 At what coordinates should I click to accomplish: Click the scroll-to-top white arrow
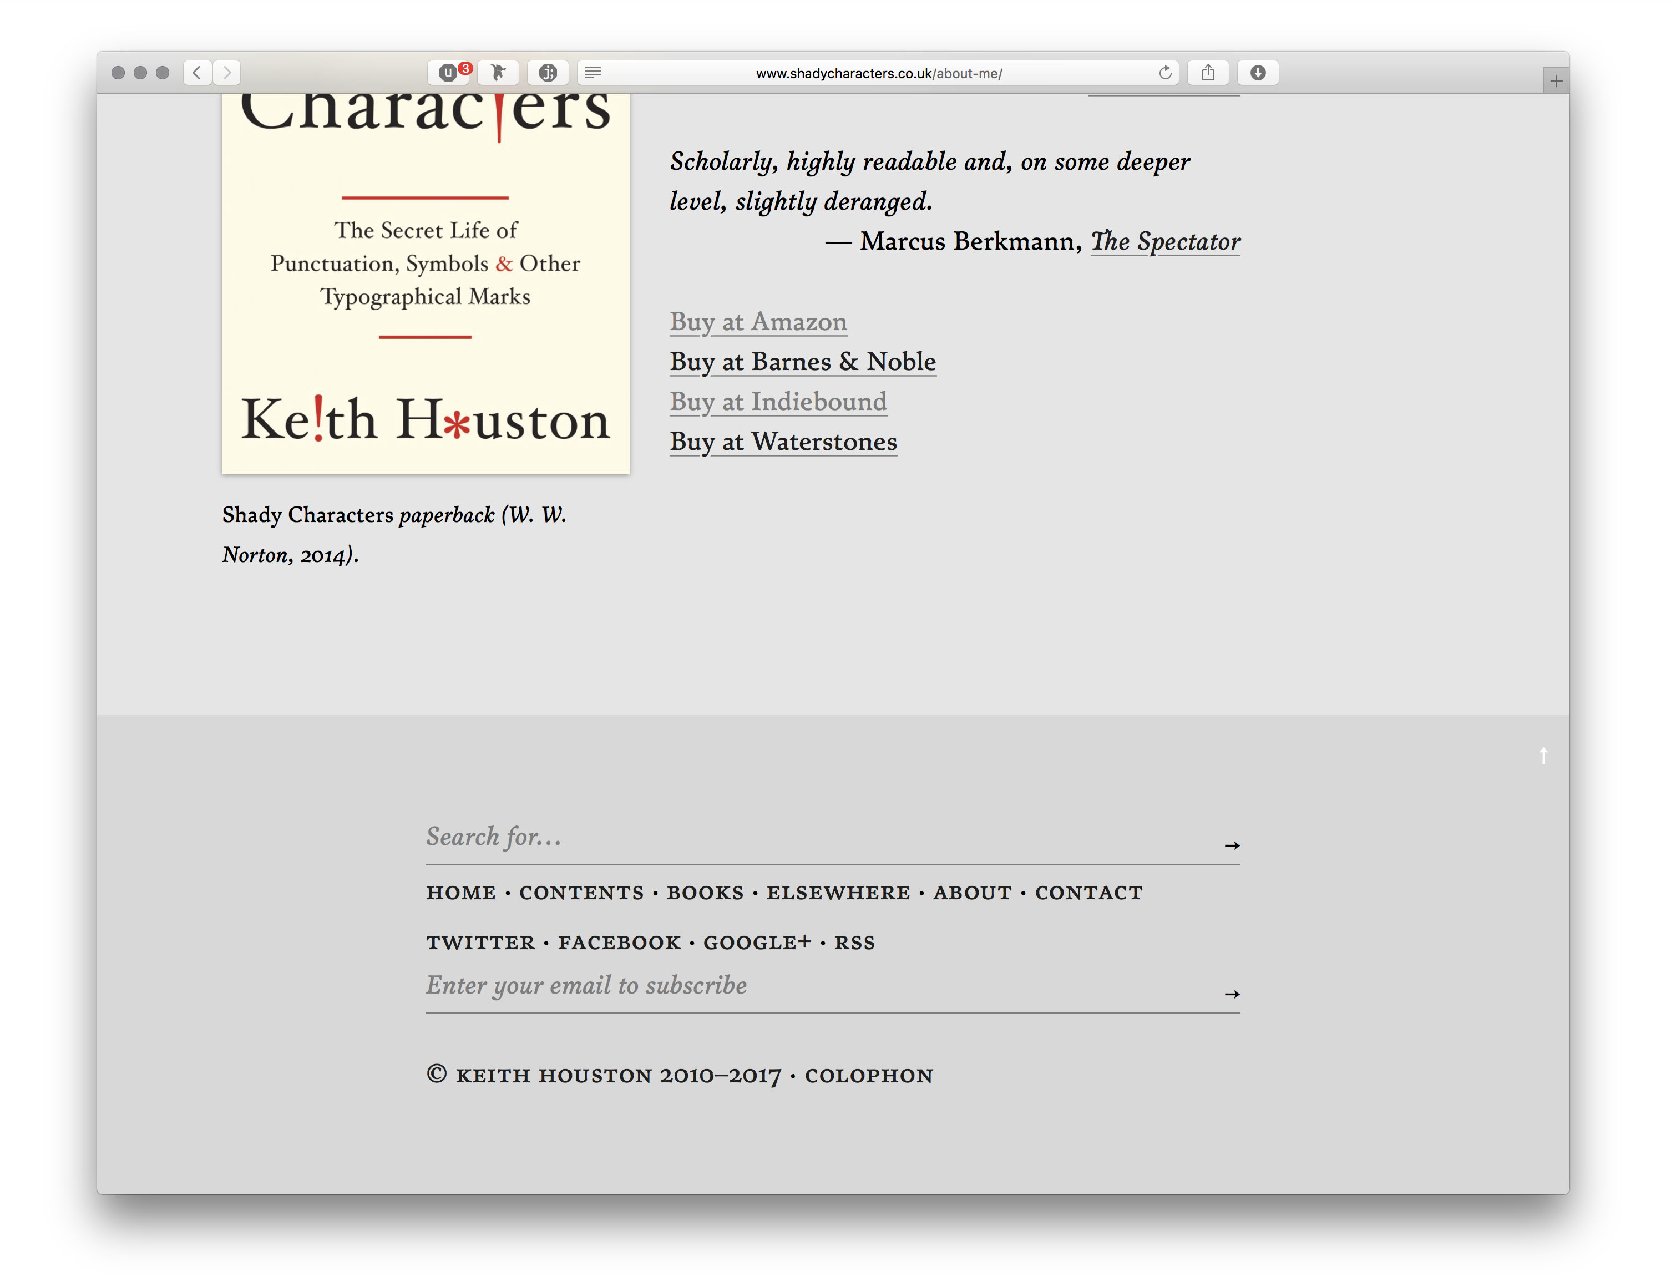click(1543, 756)
